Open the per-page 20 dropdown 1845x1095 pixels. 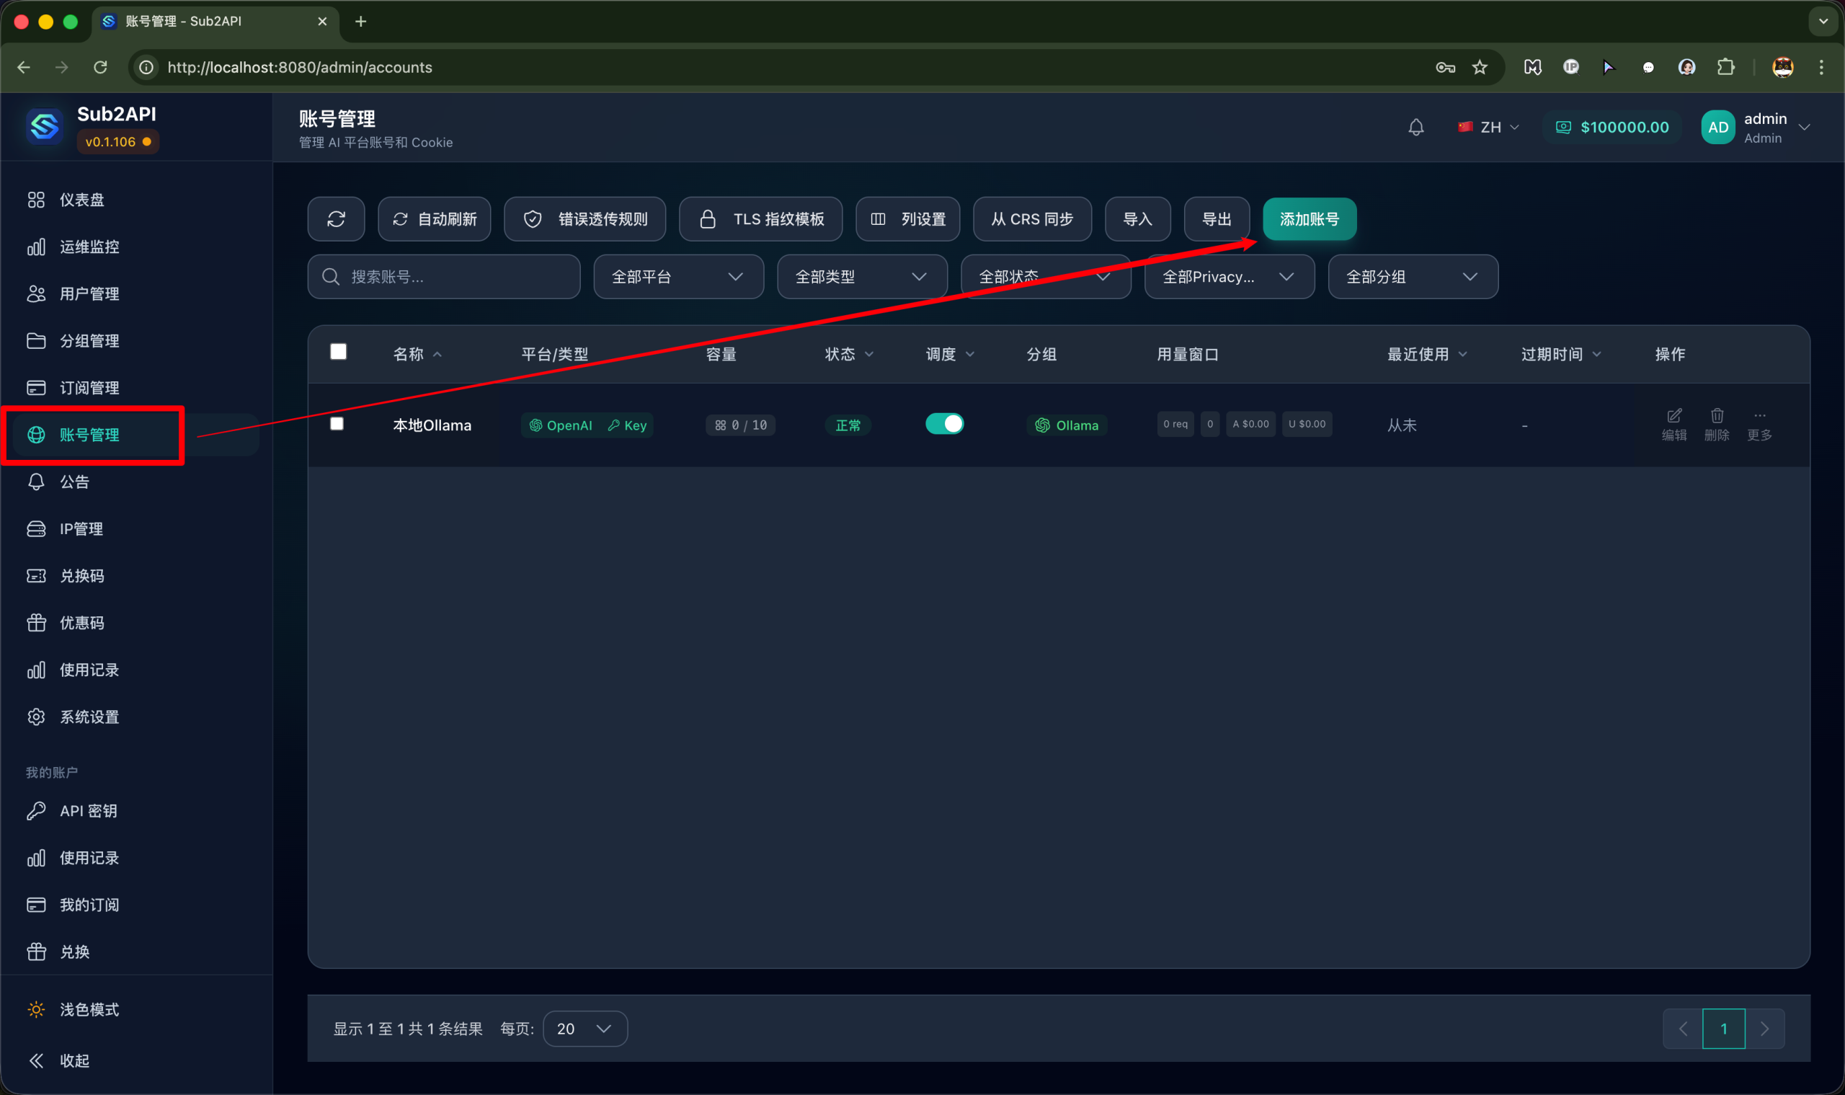tap(584, 1029)
